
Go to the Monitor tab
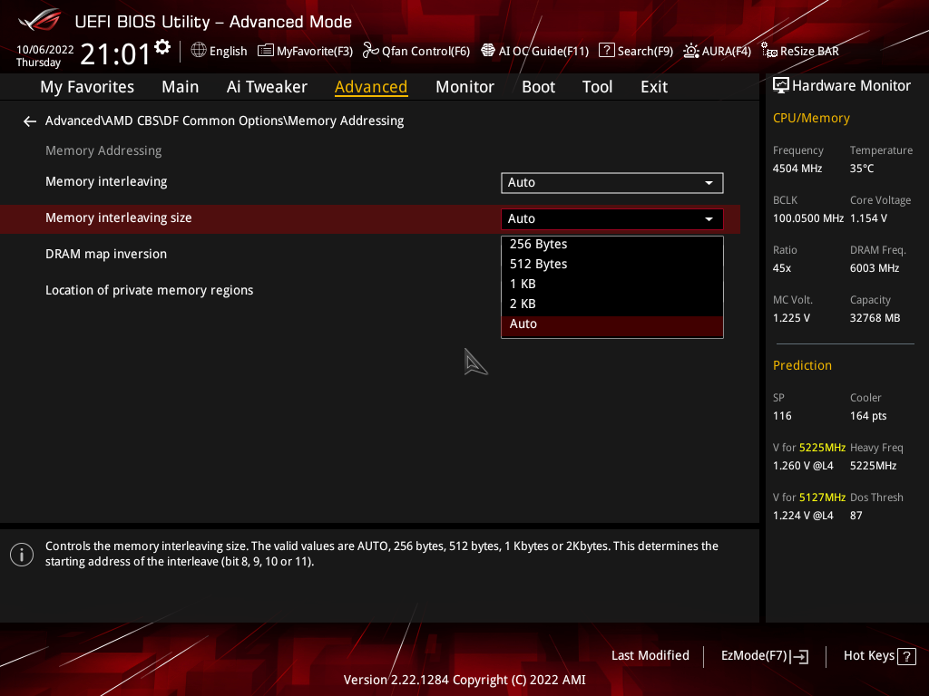click(x=464, y=87)
